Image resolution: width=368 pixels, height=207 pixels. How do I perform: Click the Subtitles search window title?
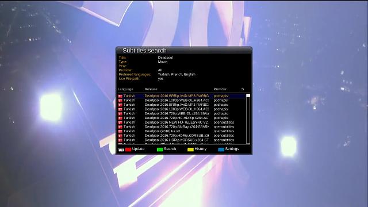(x=144, y=51)
